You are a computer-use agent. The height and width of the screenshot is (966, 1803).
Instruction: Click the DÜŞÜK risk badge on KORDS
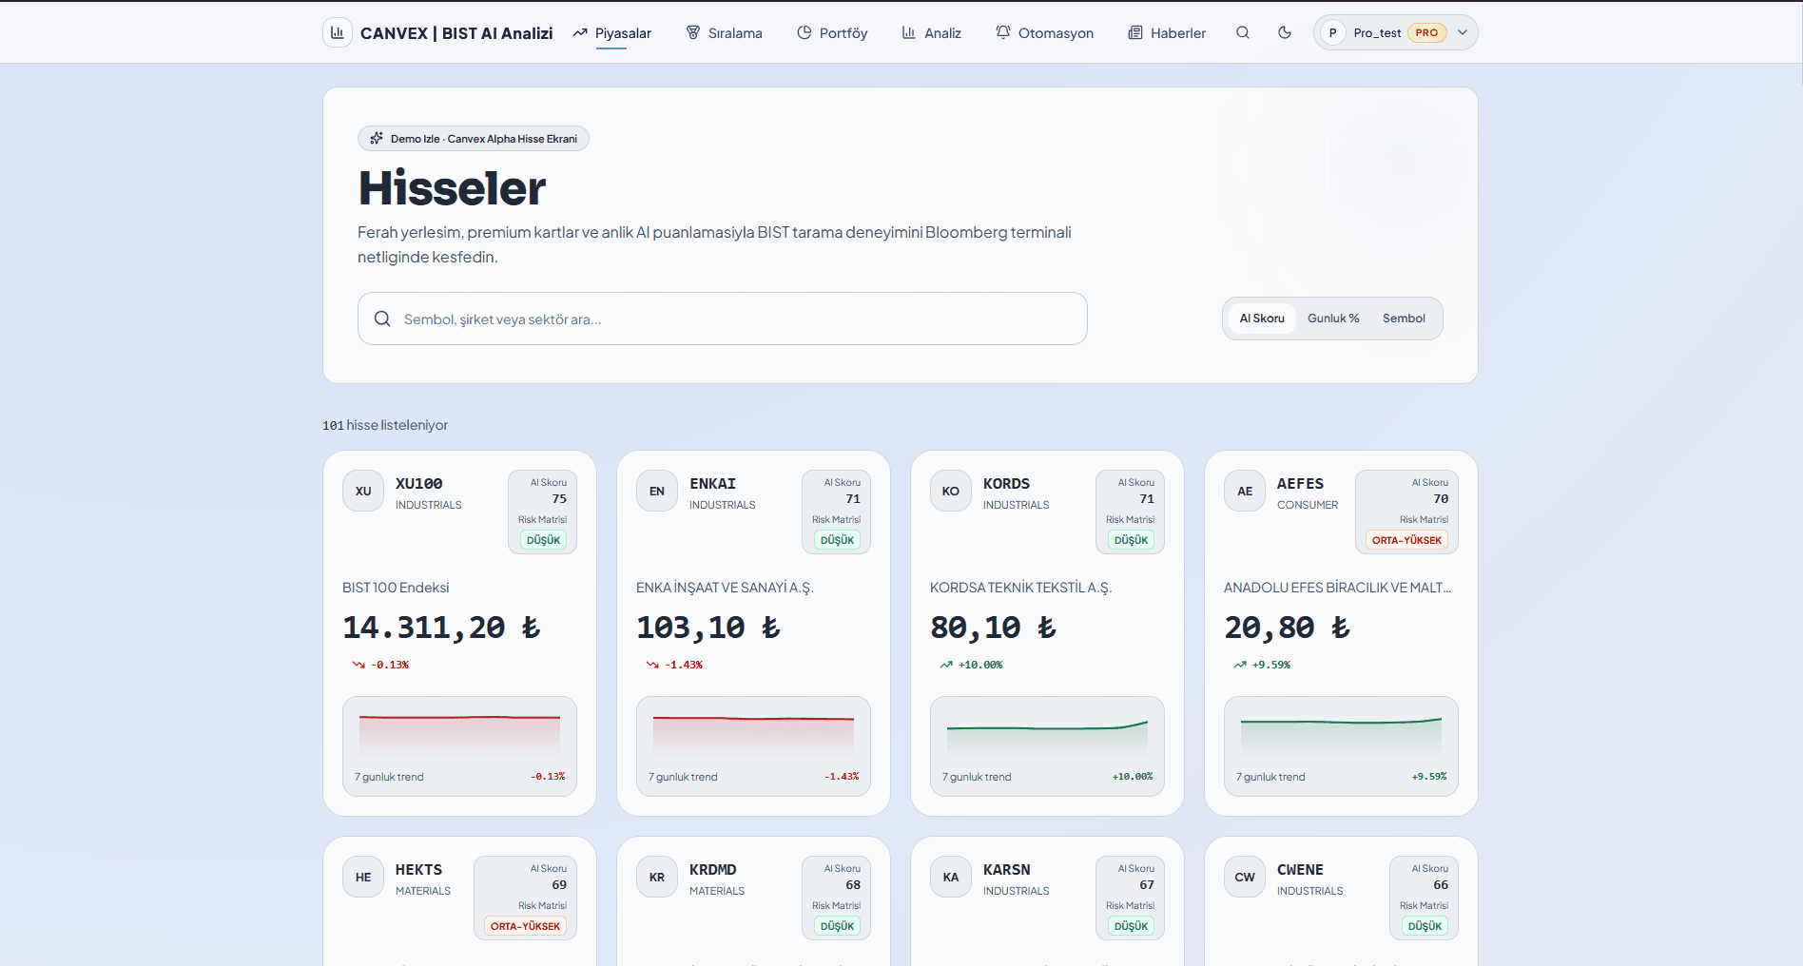(1132, 540)
